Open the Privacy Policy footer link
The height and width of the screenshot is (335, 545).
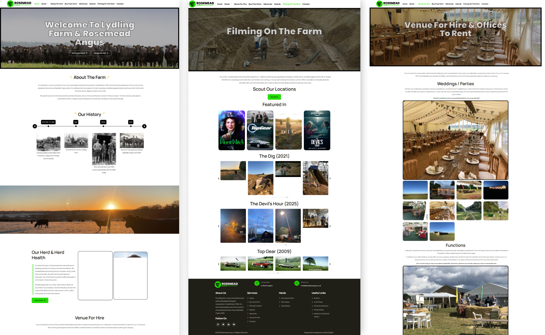(319, 310)
